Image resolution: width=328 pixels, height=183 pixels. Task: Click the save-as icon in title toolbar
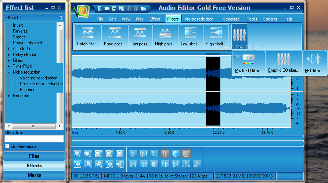pos(122,8)
